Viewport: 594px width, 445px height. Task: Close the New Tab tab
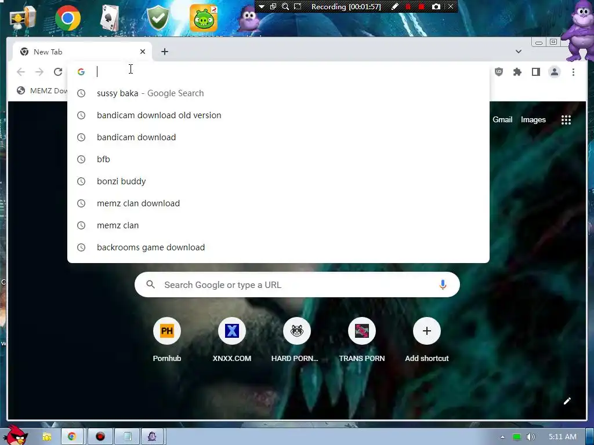(143, 52)
